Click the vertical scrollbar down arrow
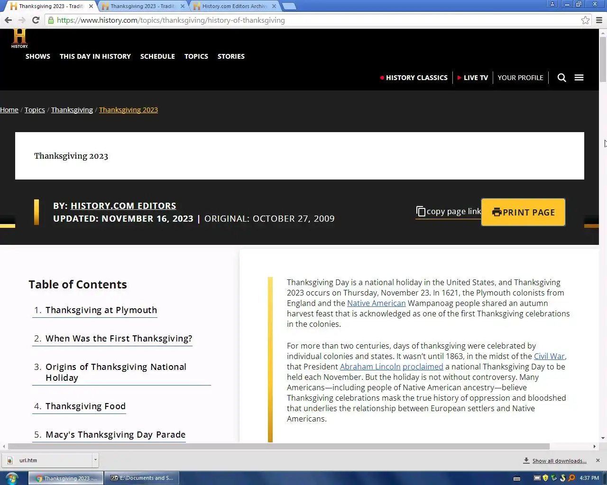 [603, 438]
